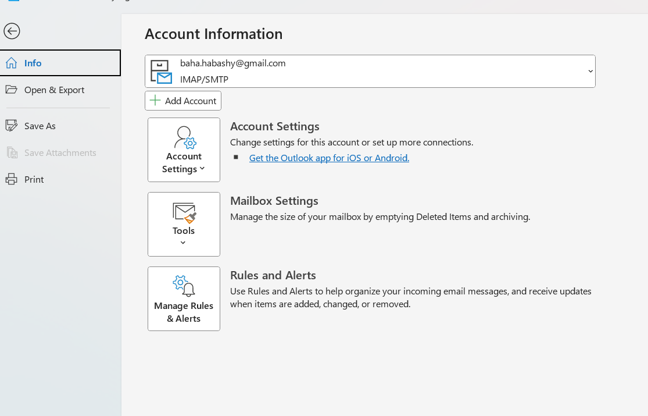Open the Account Settings dropdown button
The width and height of the screenshot is (648, 416).
(x=184, y=150)
